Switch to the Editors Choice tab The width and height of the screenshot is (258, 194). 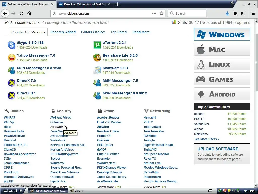(x=93, y=32)
